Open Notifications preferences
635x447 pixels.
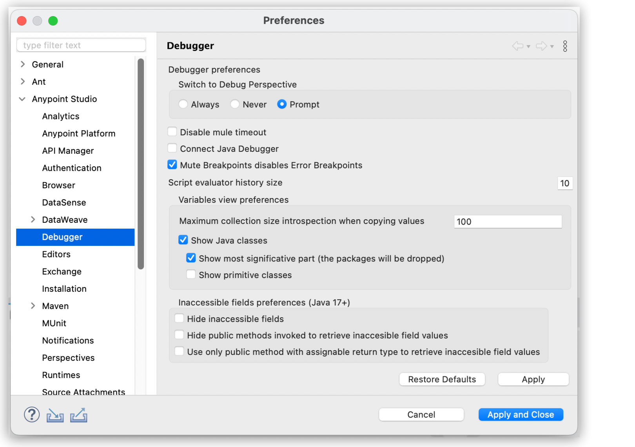coord(68,341)
